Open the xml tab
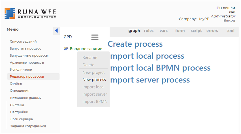 231,31
